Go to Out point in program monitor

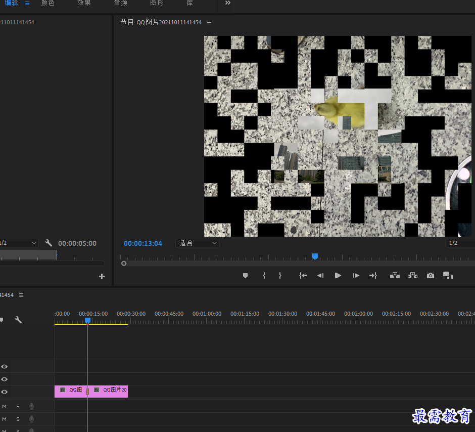[x=373, y=276]
